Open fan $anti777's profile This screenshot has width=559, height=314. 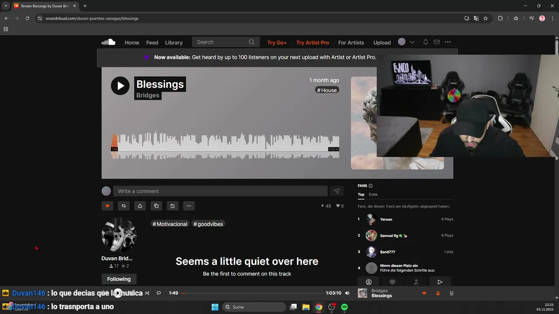click(x=387, y=252)
